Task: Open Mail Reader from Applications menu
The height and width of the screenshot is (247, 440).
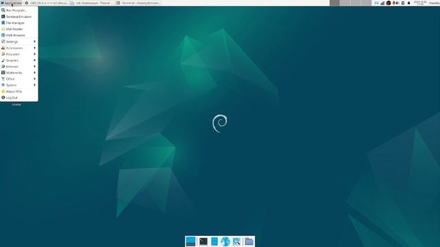Action: point(19,29)
